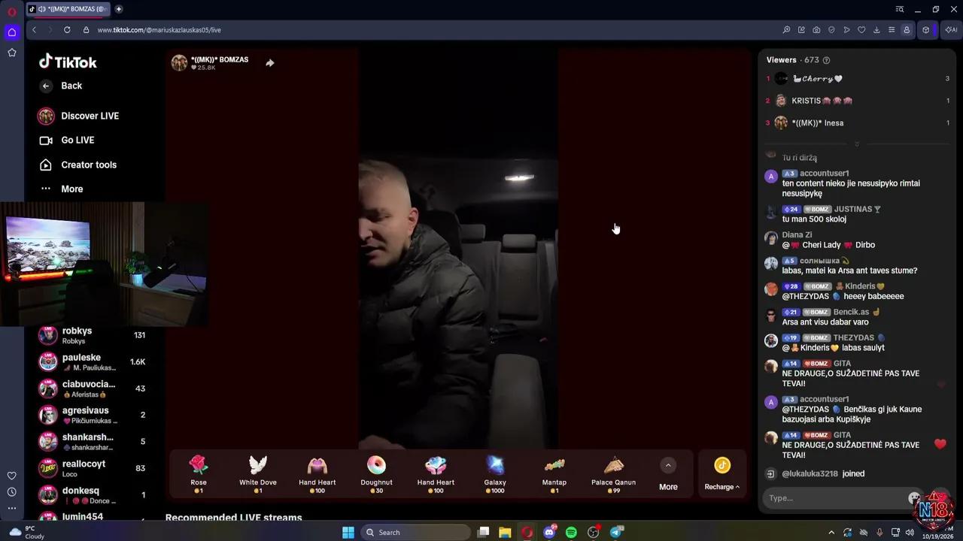Open Creator tools
Viewport: 963px width, 541px height.
(x=78, y=165)
